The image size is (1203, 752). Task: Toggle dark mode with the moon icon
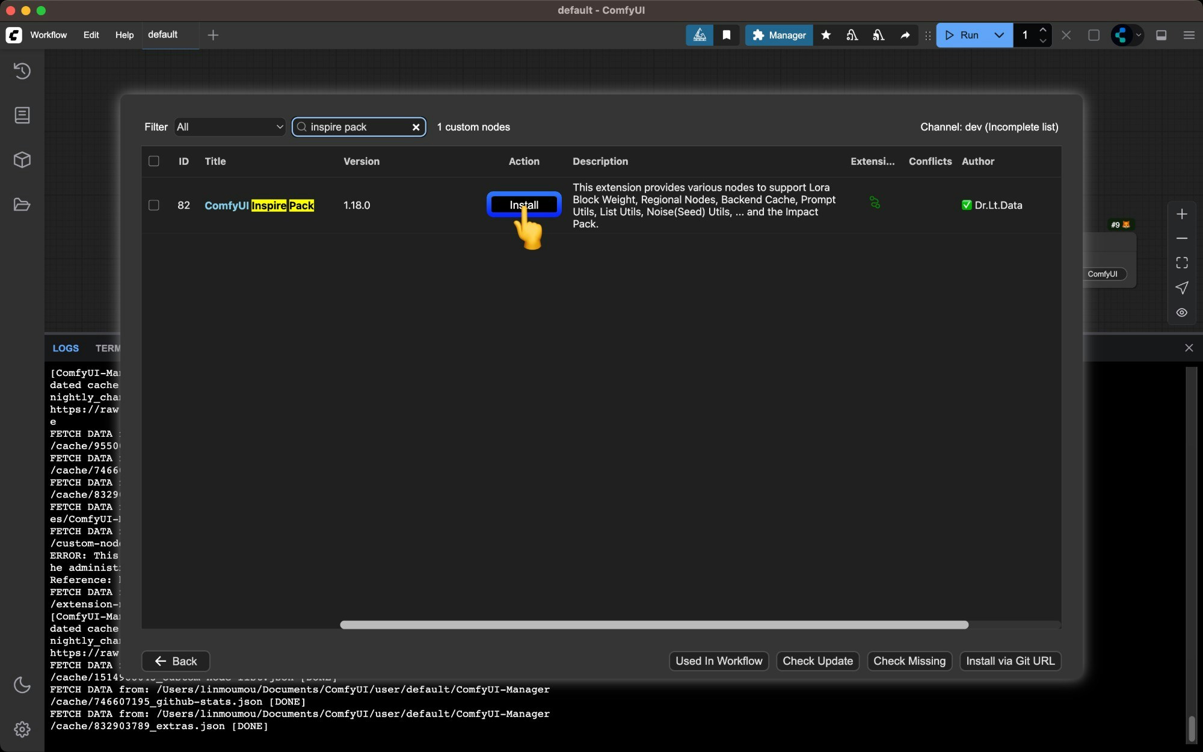pyautogui.click(x=22, y=685)
